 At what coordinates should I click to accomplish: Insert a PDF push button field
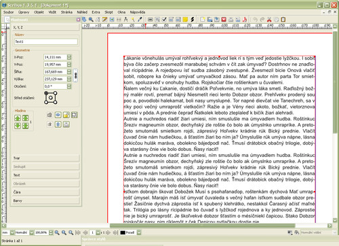pos(151,20)
